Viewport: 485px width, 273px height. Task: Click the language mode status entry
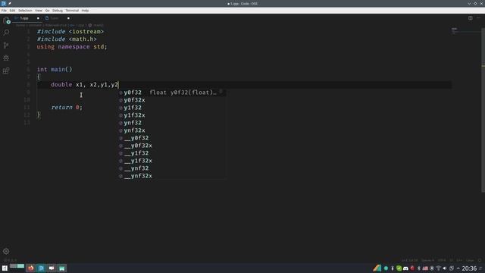pyautogui.click(x=459, y=260)
